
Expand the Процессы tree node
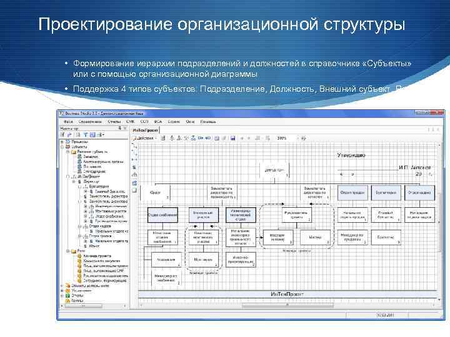(x=62, y=142)
